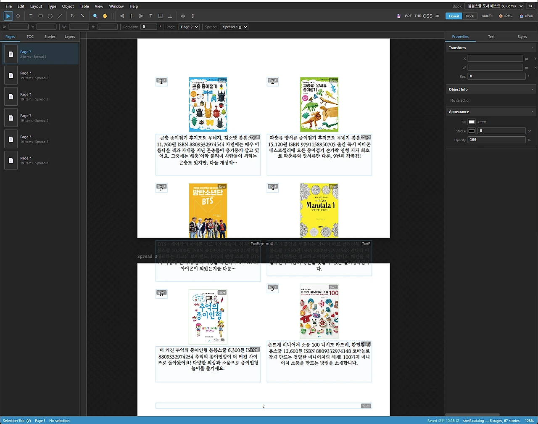Click the stroke weight field

(501, 131)
